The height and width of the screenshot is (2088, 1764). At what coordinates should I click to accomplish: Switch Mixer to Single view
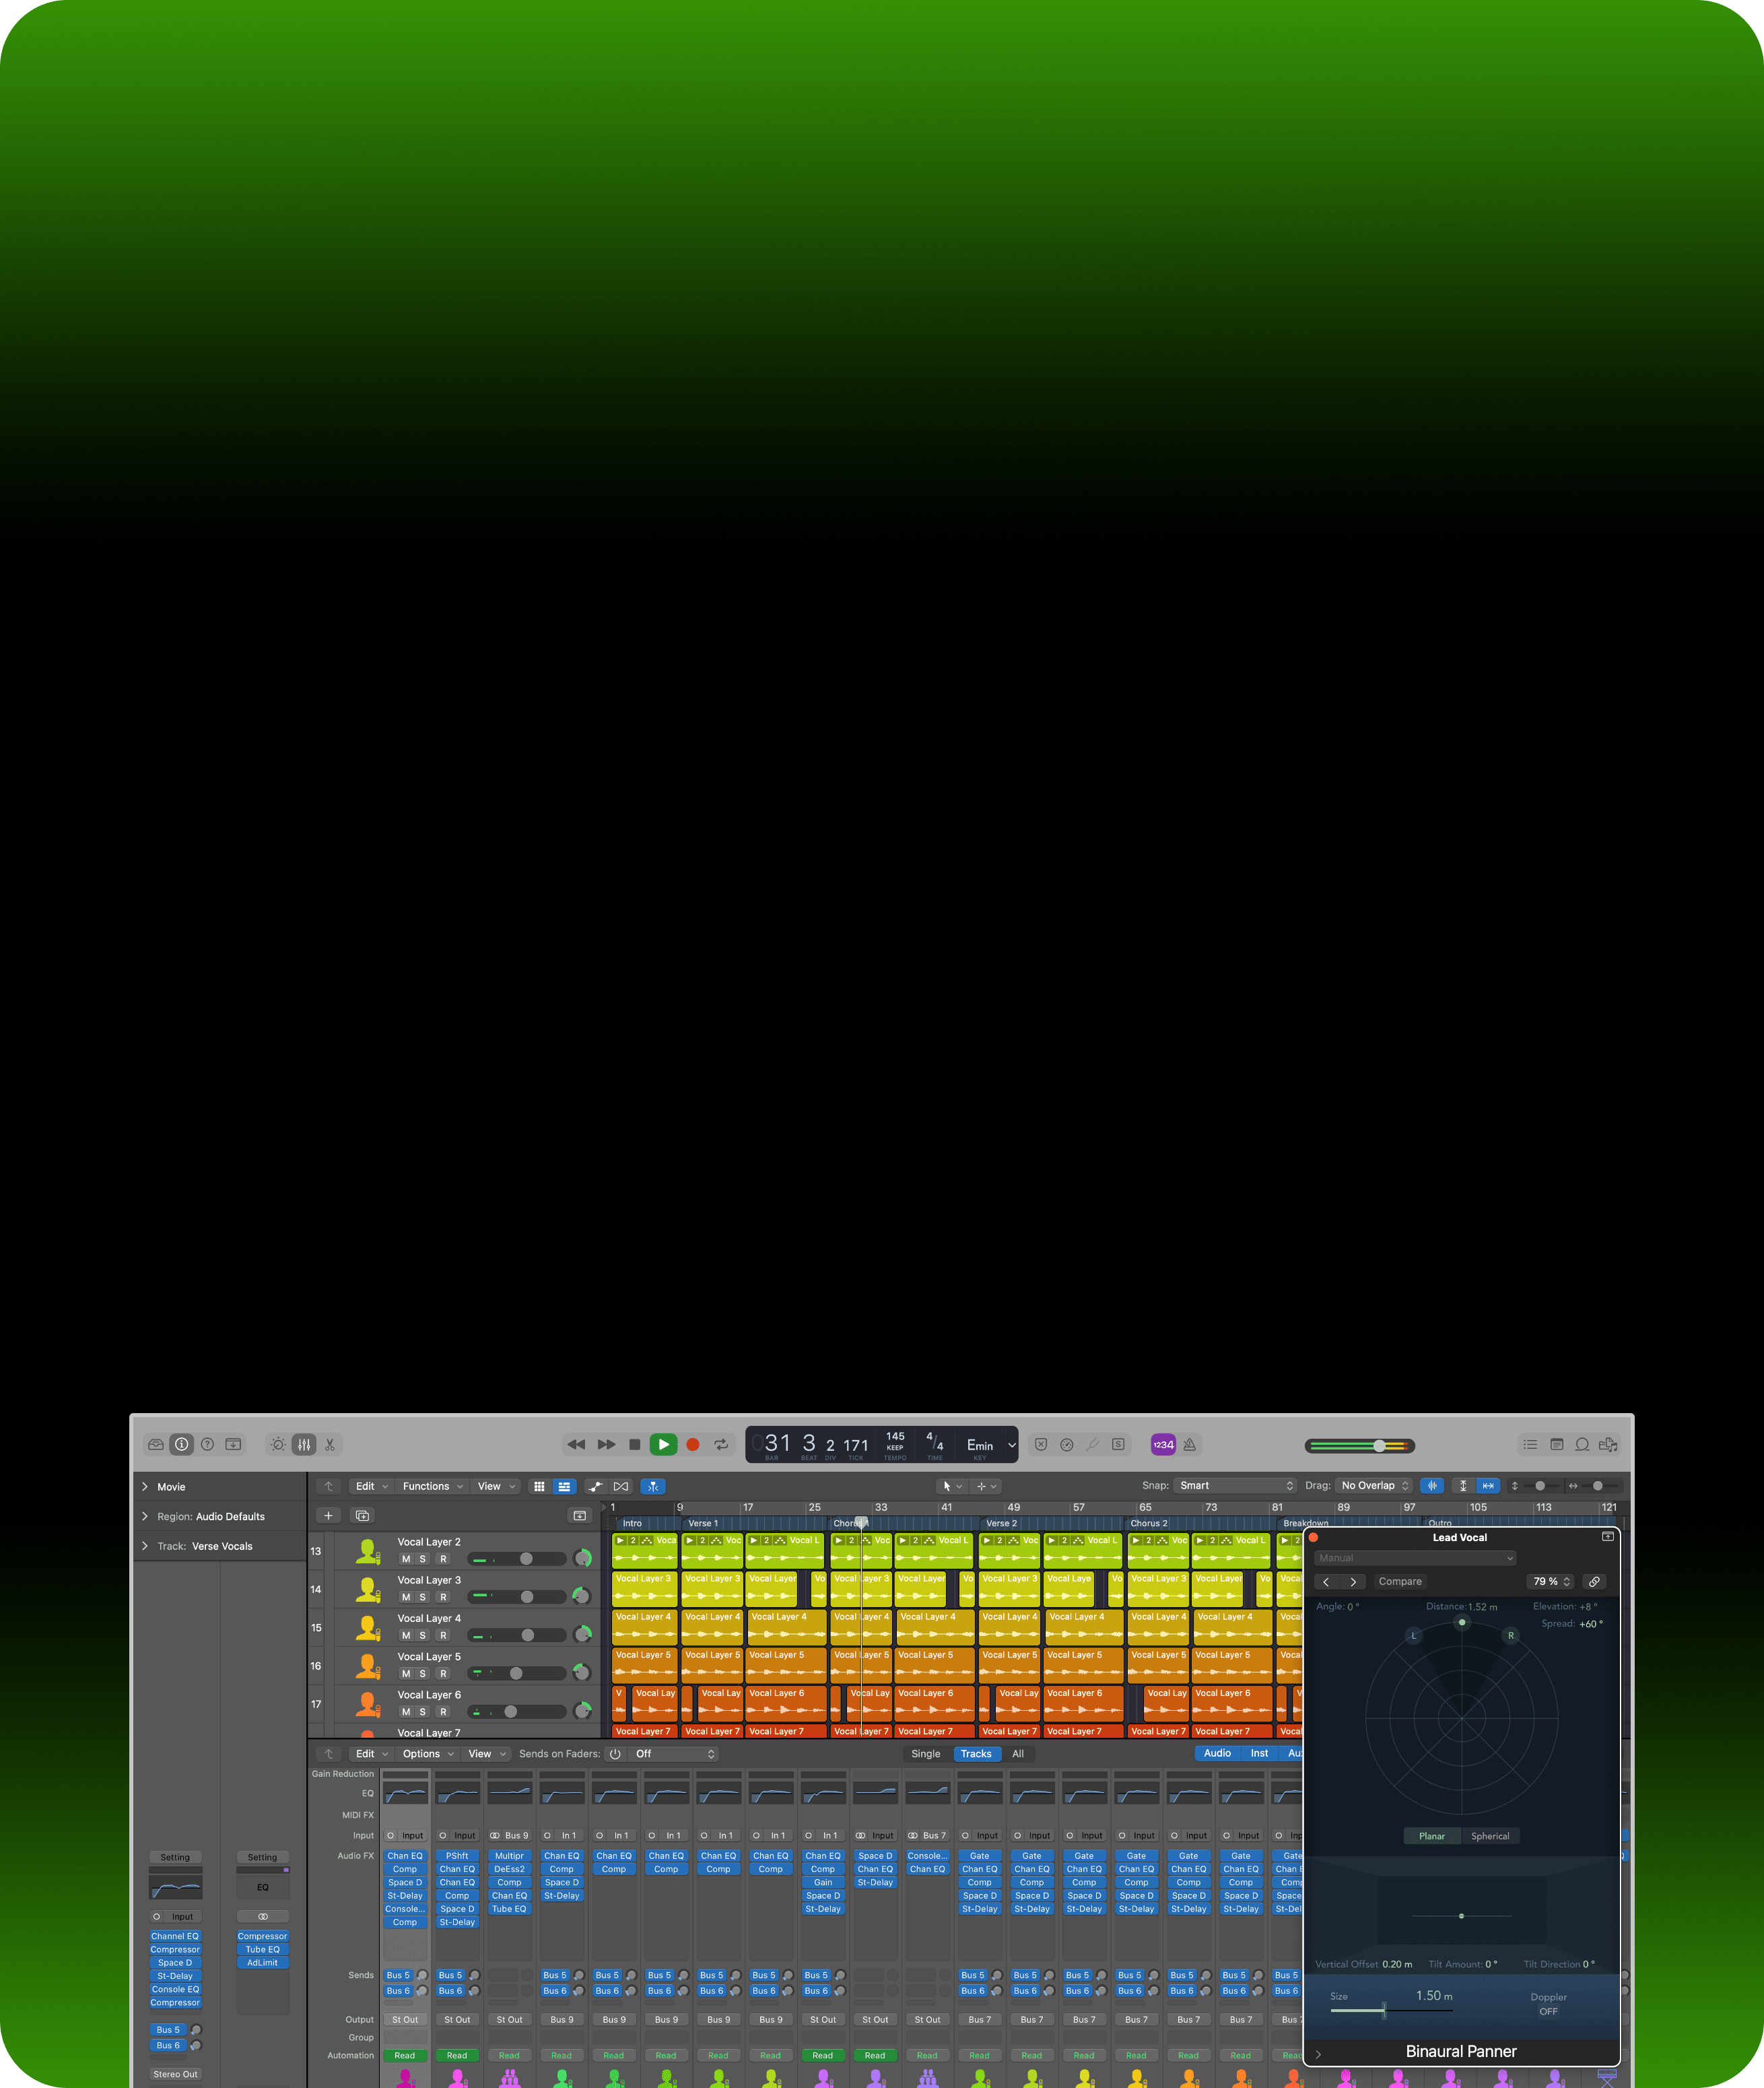tap(926, 1754)
